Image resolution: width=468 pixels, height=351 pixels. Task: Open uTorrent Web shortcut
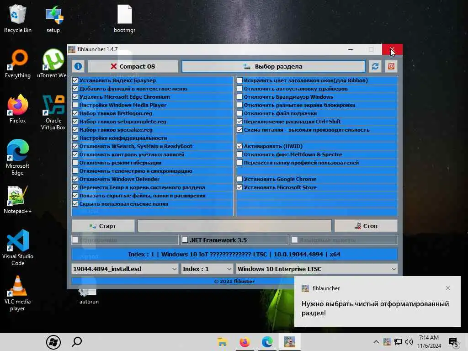(x=53, y=64)
